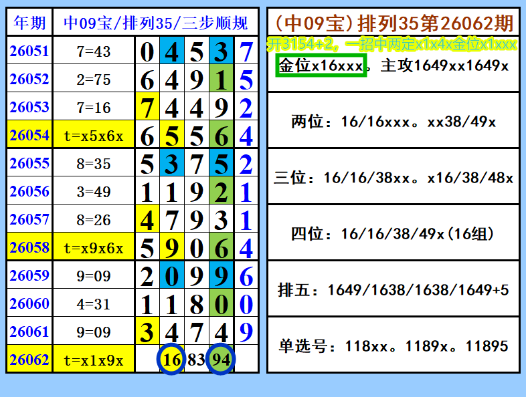Click the 单选号 118xx row
The height and width of the screenshot is (397, 526).
click(x=393, y=346)
